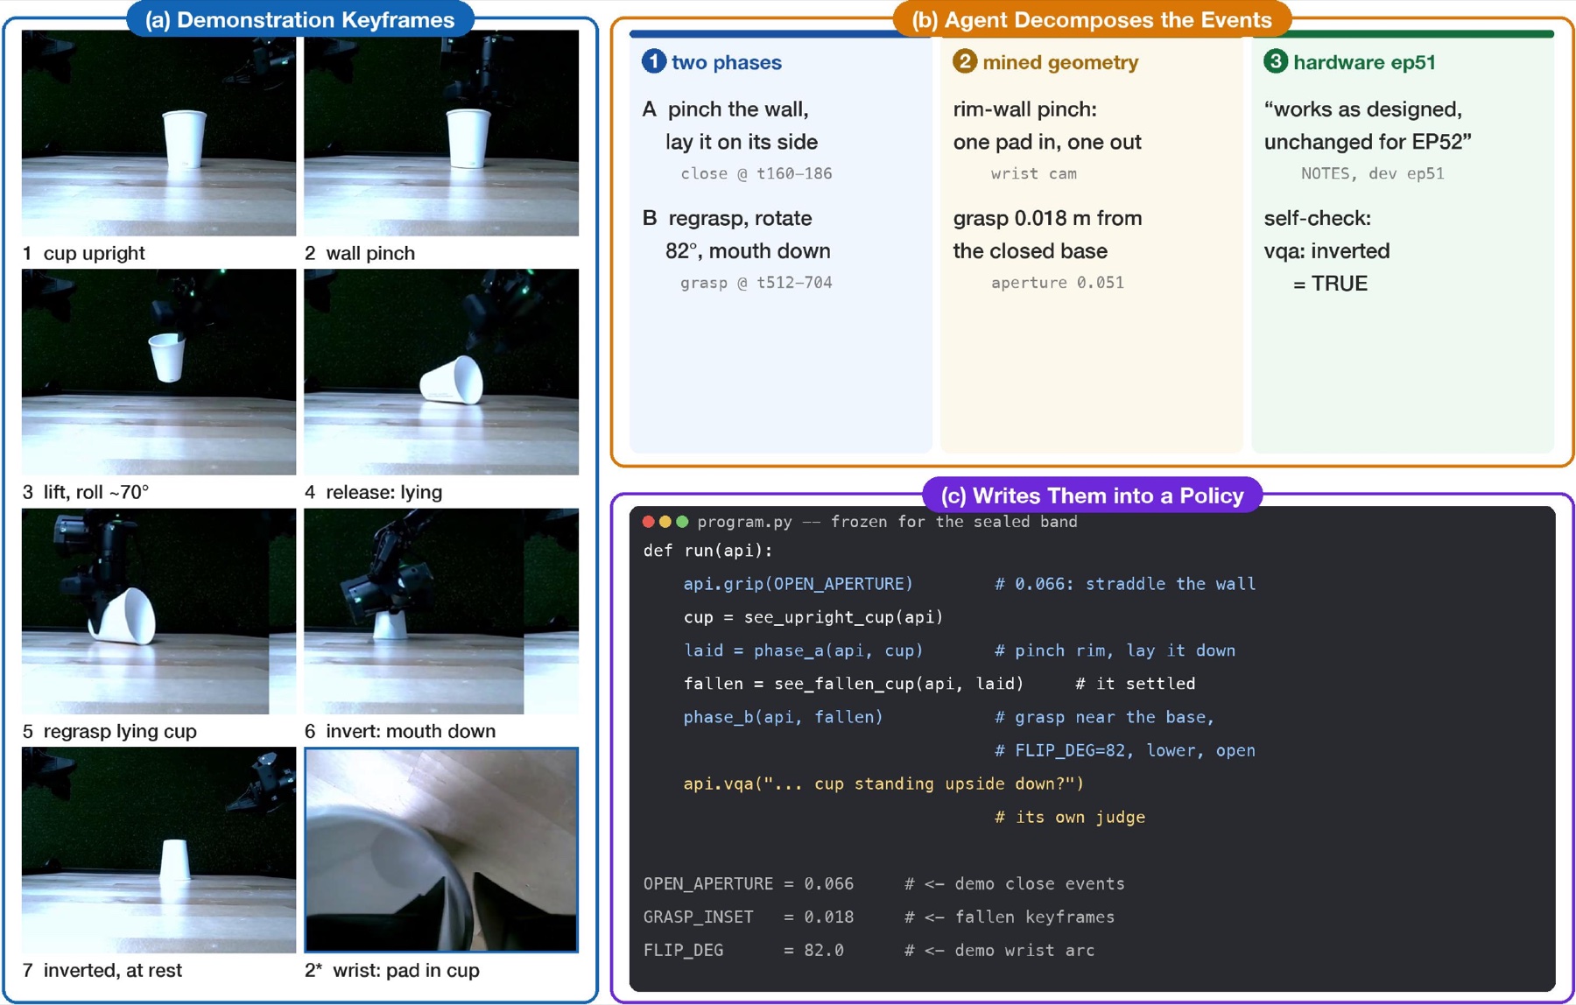
Task: Click 'fallen = see_fallen_cup(api, laid)' line
Action: click(854, 684)
